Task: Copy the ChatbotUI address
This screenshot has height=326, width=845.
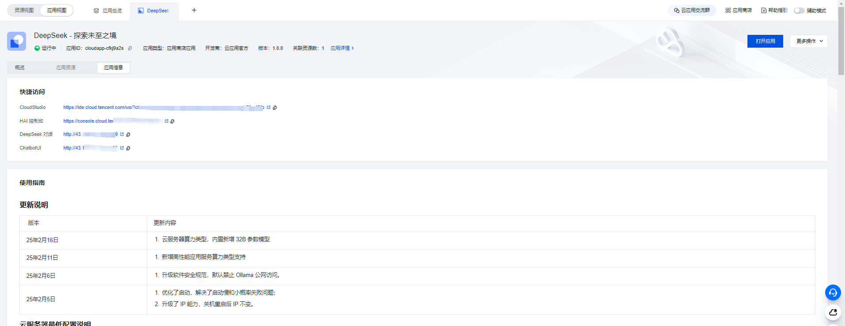Action: [x=128, y=148]
